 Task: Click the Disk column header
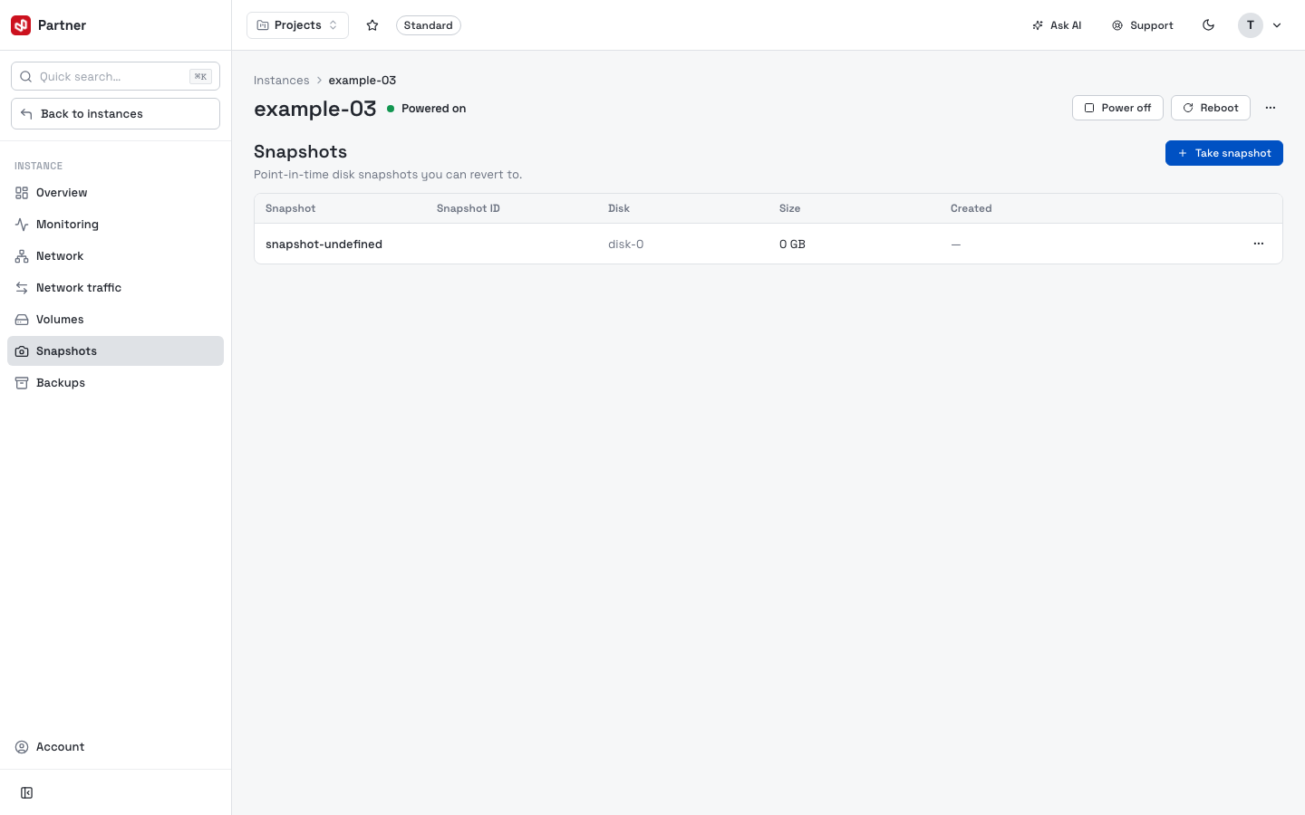pos(619,208)
